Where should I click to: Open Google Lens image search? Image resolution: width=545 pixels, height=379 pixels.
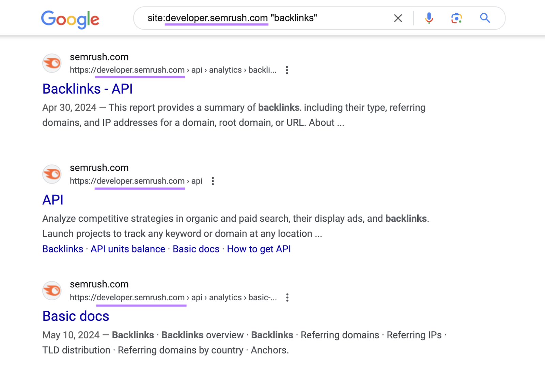point(456,18)
